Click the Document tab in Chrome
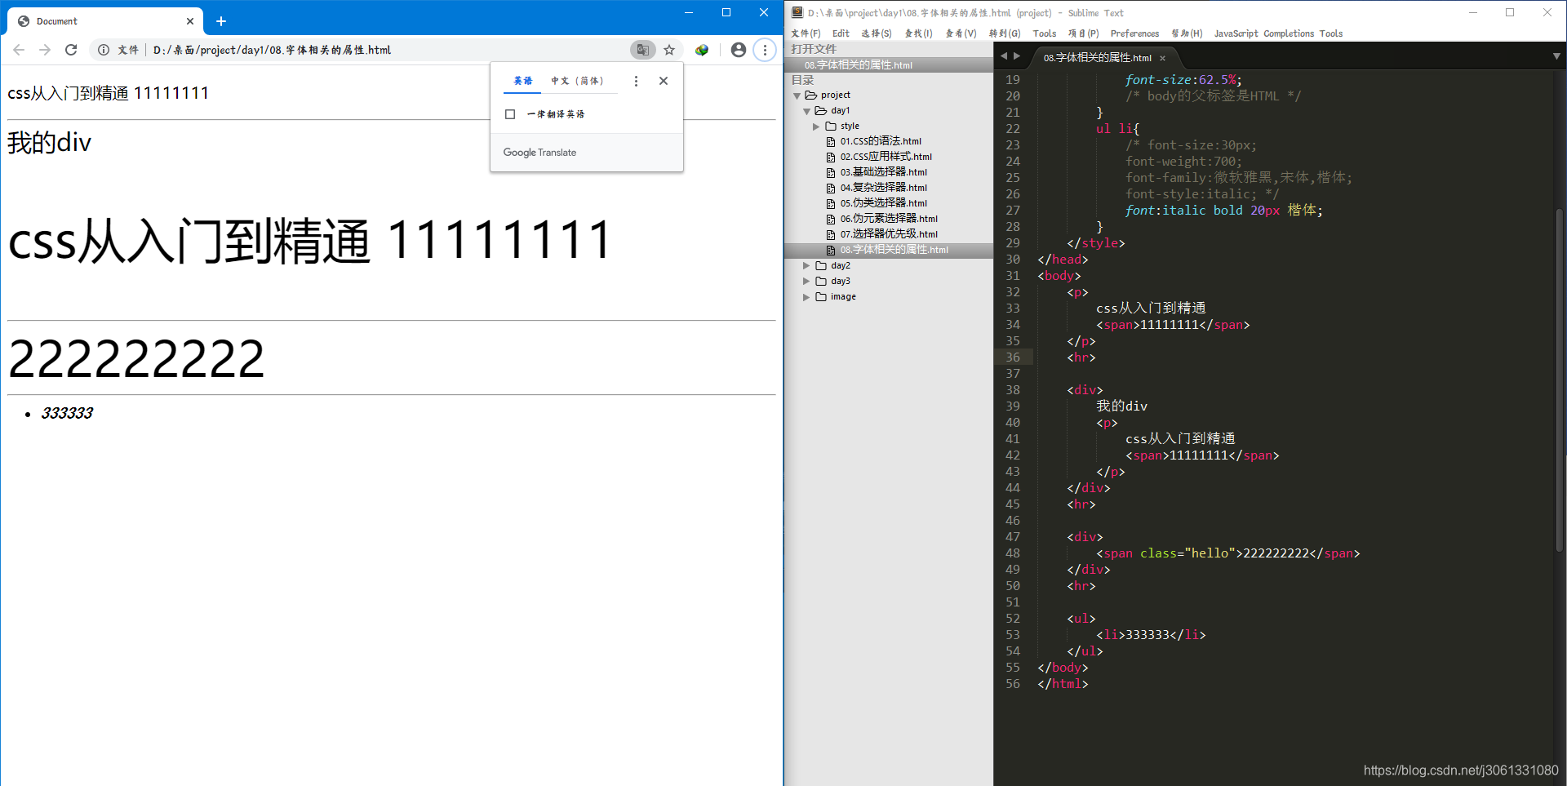 (x=106, y=21)
